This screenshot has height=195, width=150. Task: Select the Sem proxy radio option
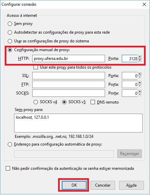10,24
